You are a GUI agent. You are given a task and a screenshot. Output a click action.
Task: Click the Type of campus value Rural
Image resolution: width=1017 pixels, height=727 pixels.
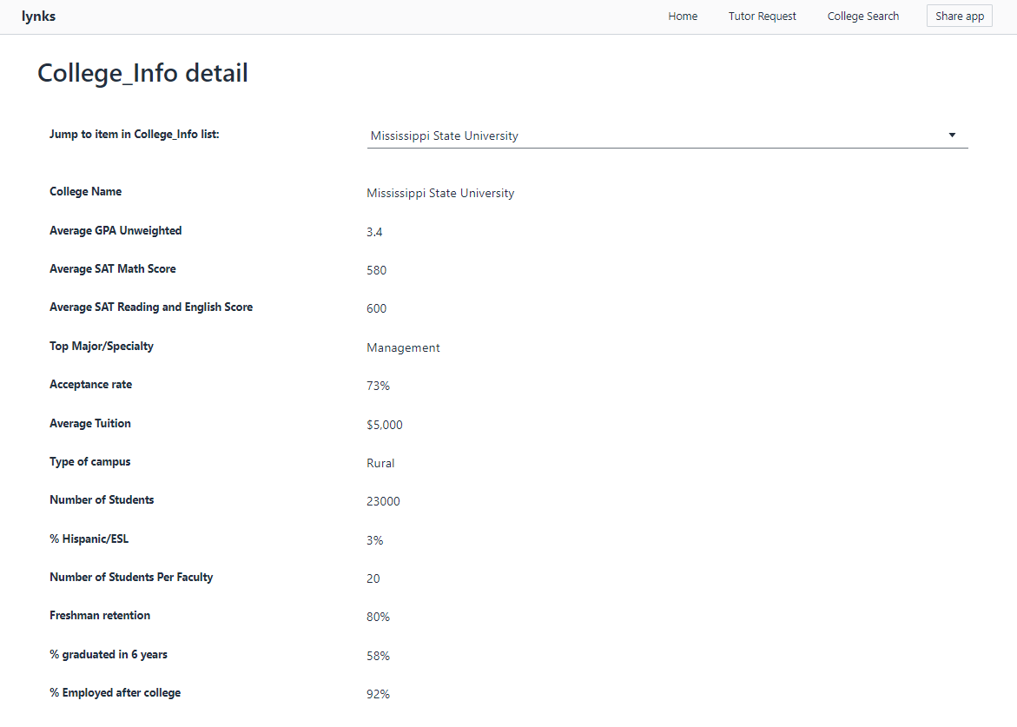click(x=380, y=463)
